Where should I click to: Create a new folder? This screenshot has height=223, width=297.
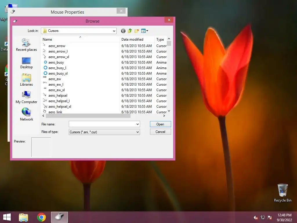pyautogui.click(x=137, y=31)
